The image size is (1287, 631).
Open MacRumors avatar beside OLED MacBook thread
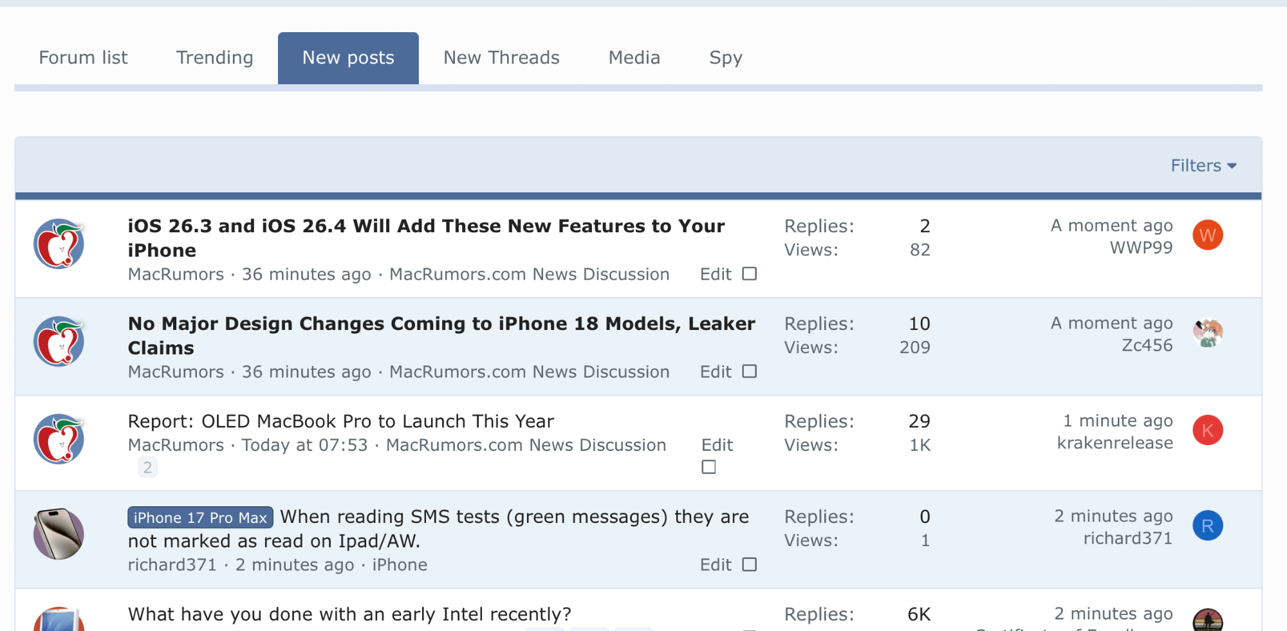pyautogui.click(x=59, y=439)
